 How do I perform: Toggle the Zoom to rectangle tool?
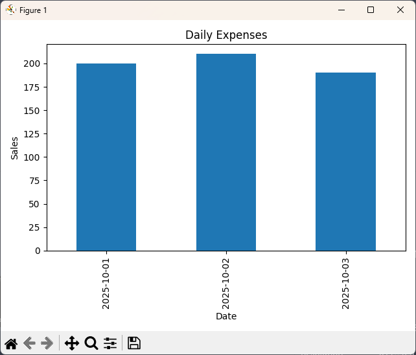[x=91, y=343]
